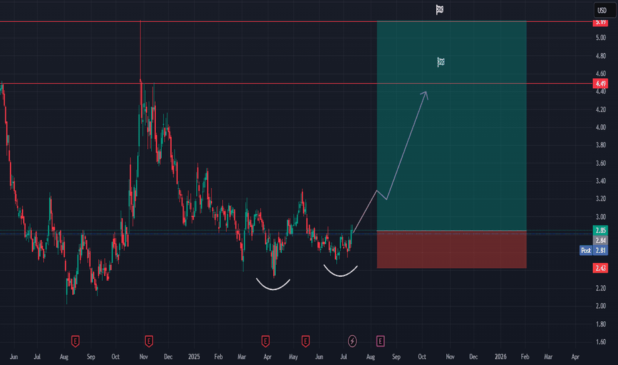Click the 3.20 value on the price scale

coord(601,199)
